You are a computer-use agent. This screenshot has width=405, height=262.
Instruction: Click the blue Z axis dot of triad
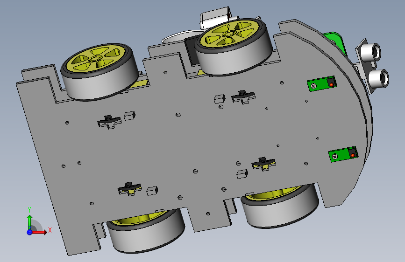coord(29,232)
